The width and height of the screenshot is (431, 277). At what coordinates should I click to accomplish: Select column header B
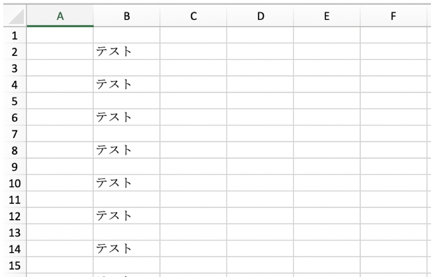tap(126, 17)
